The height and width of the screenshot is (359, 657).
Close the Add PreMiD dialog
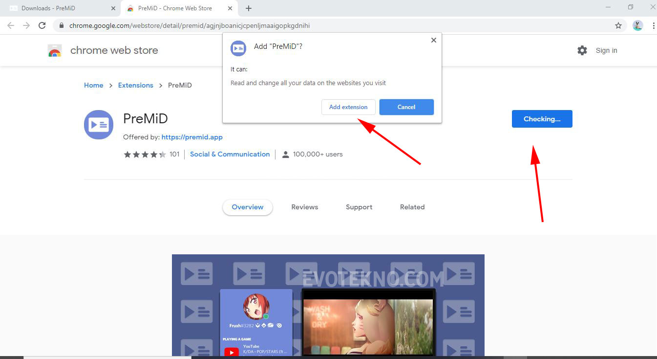[x=433, y=40]
